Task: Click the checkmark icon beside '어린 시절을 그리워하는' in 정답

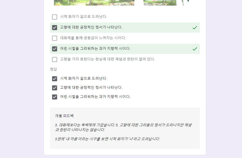Action: (54, 96)
